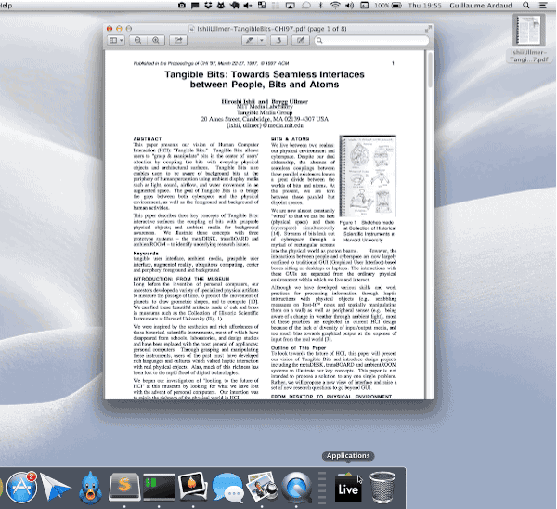Click the 'ABSTRACT' heading in the PDF
557x509 pixels.
point(148,139)
